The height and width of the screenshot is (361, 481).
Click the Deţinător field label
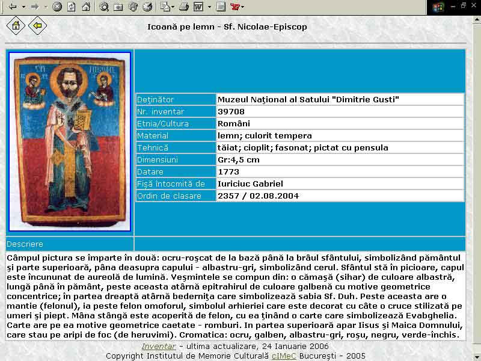(155, 100)
